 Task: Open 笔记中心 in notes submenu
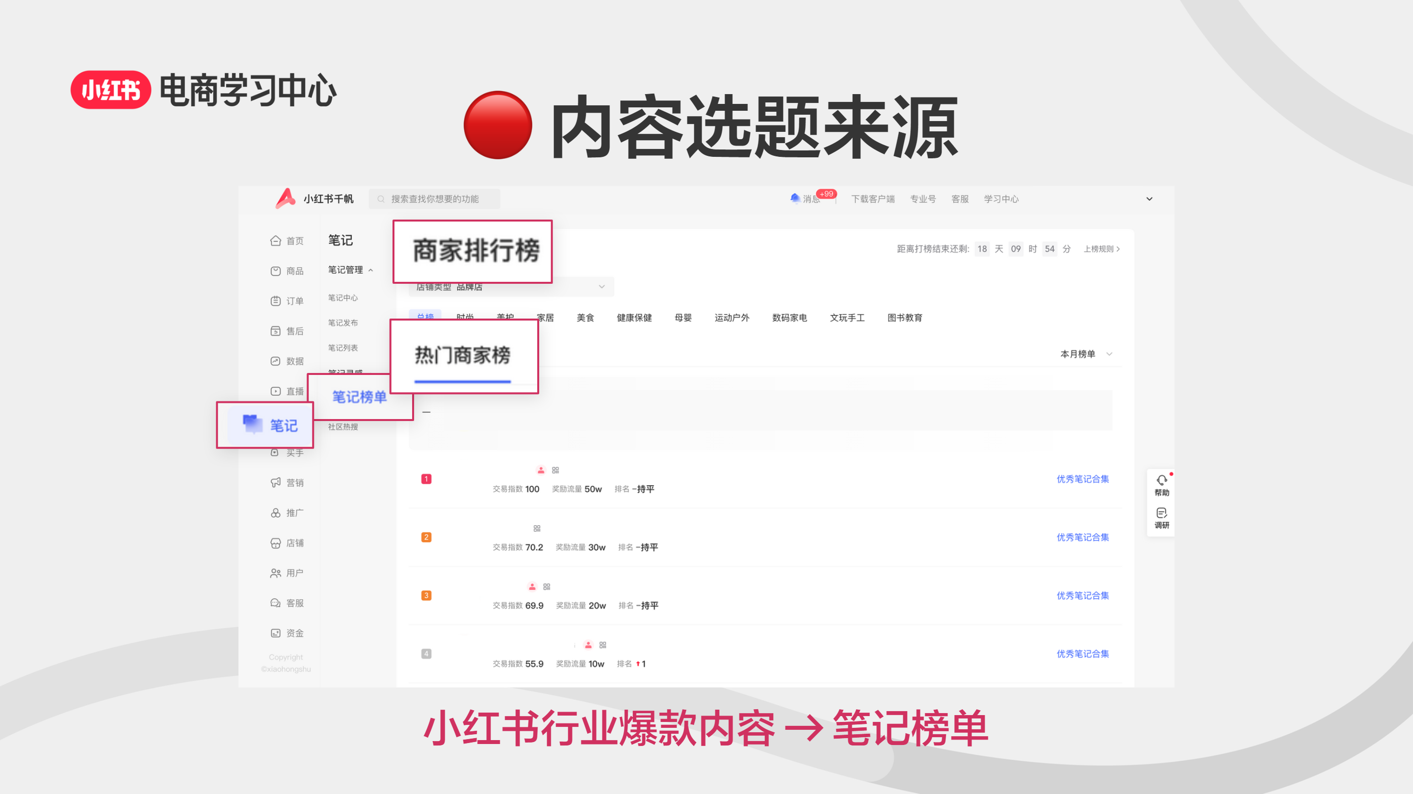[343, 298]
